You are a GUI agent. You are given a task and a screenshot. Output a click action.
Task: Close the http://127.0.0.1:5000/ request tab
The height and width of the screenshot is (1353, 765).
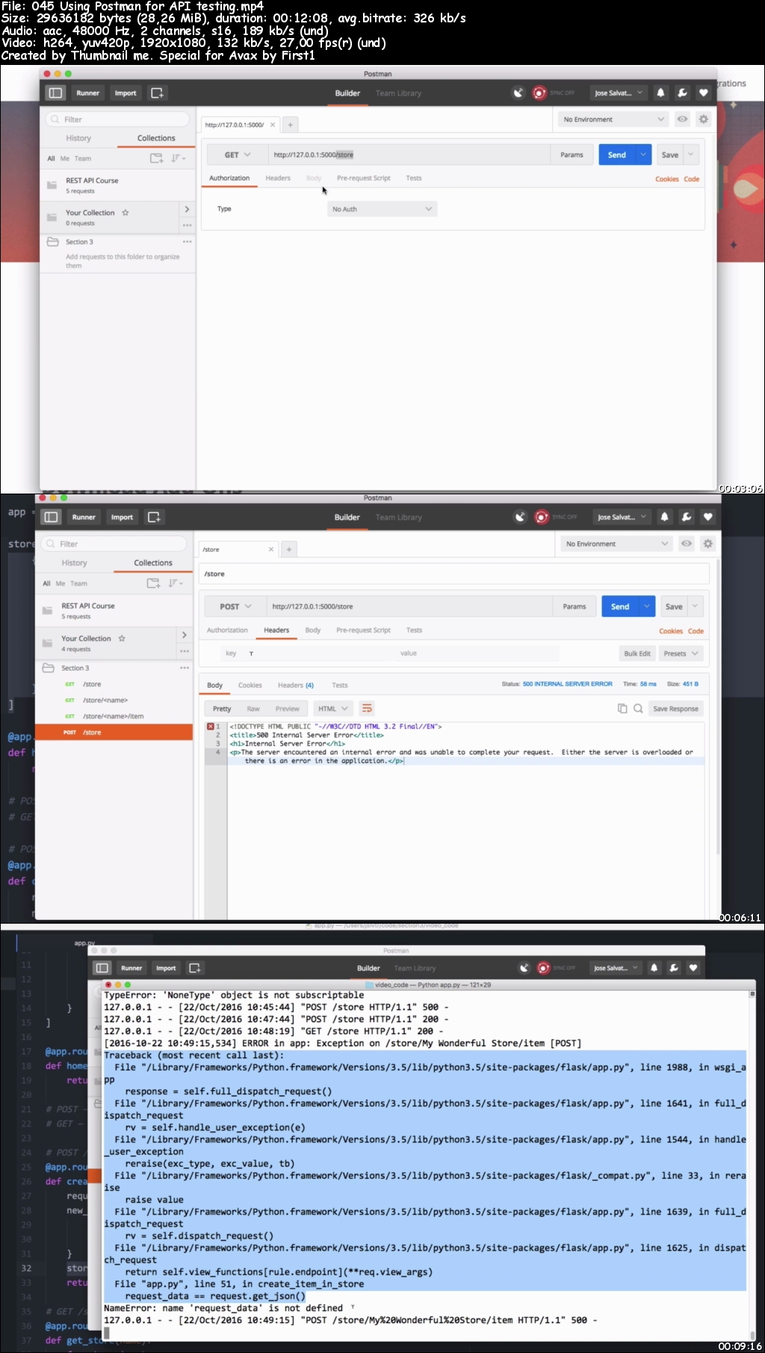point(273,125)
